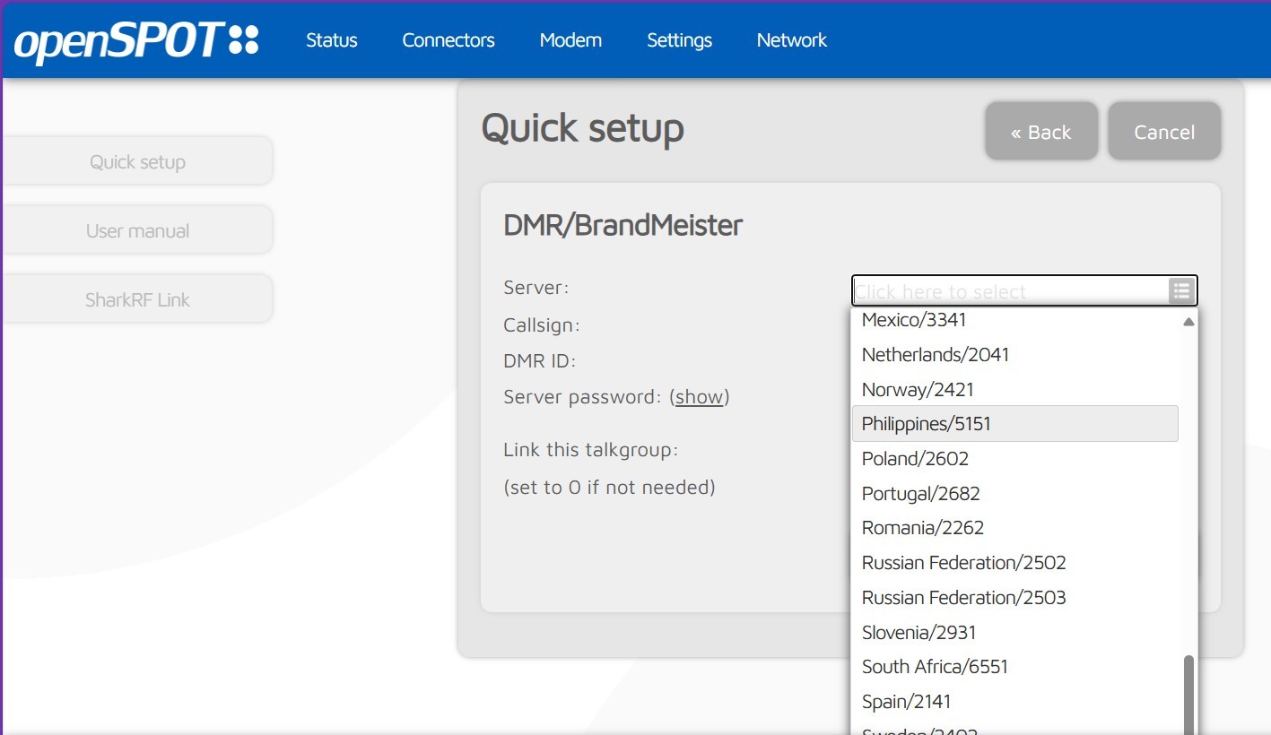1271x735 pixels.
Task: Click the server list icon in combo box
Action: coord(1181,290)
